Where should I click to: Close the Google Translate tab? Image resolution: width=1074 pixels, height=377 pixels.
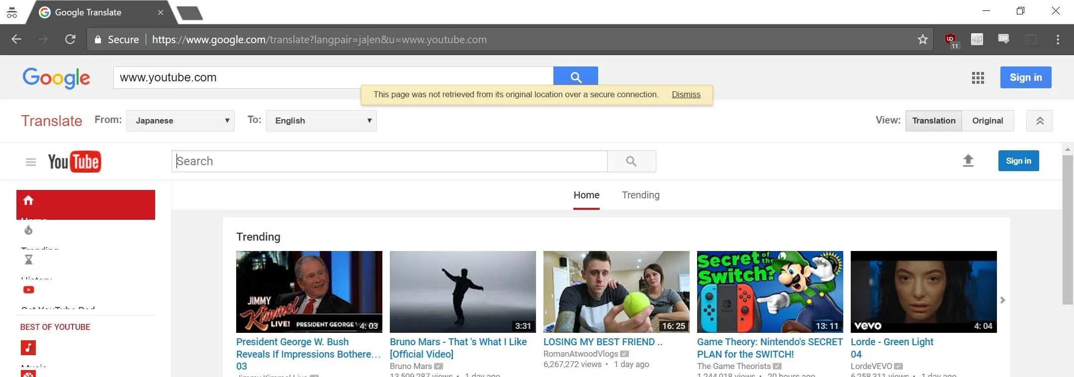pyautogui.click(x=160, y=12)
